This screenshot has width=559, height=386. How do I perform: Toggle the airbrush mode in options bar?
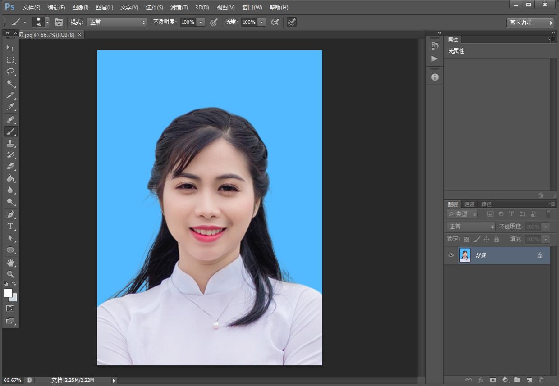pyautogui.click(x=292, y=22)
